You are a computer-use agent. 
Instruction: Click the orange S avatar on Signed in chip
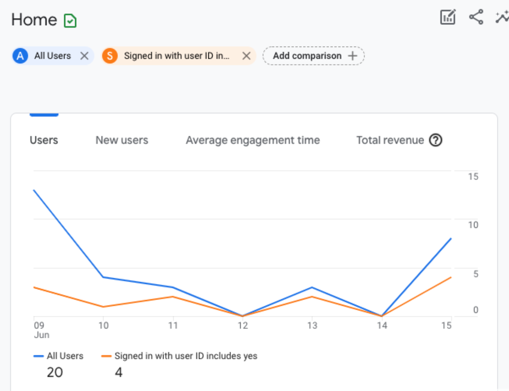pyautogui.click(x=110, y=56)
